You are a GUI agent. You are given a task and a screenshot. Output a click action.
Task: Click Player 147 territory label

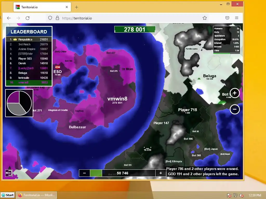161,123
